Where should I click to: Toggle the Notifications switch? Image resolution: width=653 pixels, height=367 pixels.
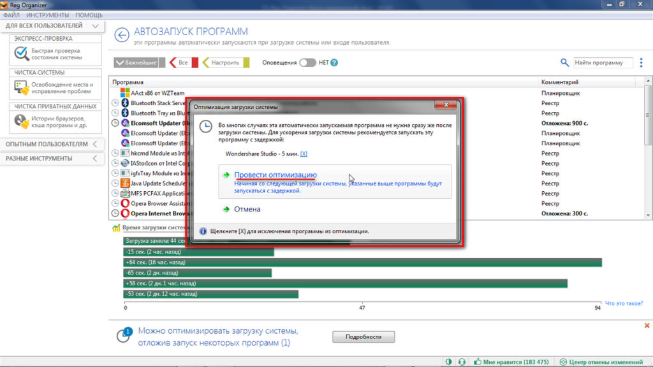[308, 62]
